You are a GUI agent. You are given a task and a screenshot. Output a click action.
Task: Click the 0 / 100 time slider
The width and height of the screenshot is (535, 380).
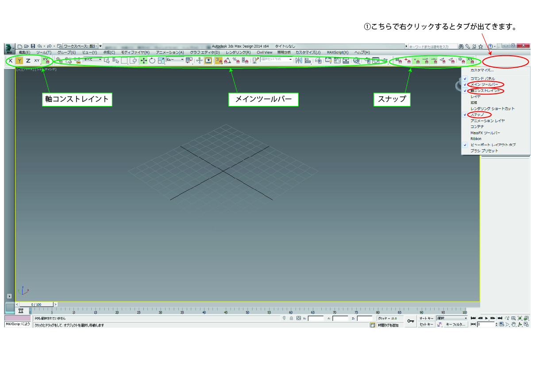coord(36,304)
